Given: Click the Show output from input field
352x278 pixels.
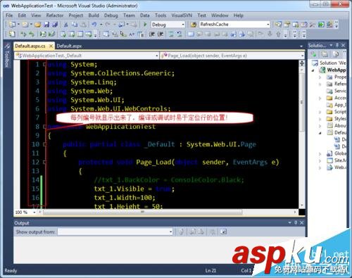Looking at the screenshot, I should [x=115, y=232].
